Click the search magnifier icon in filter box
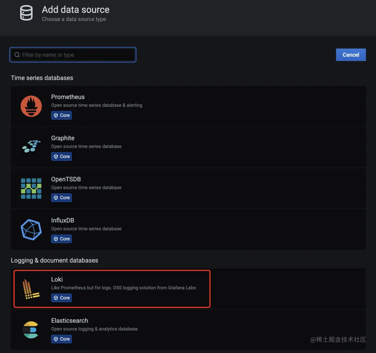Image resolution: width=376 pixels, height=353 pixels. 17,55
